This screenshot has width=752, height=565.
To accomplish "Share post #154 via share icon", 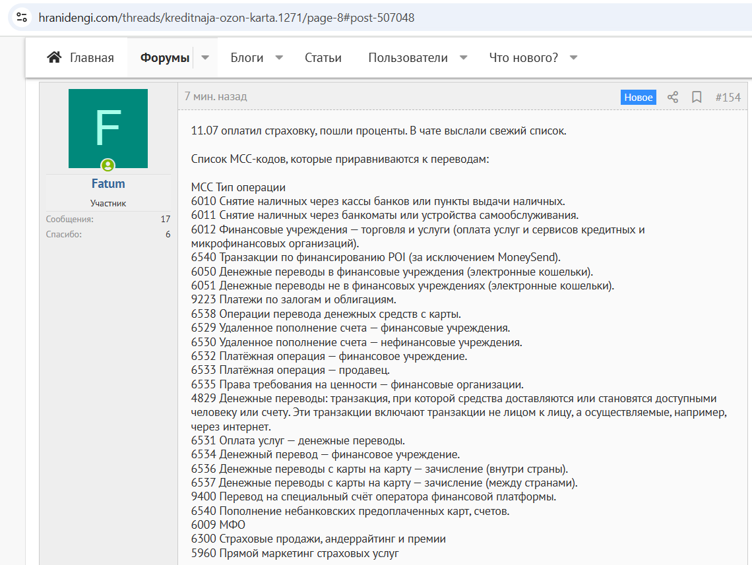I will pos(673,98).
